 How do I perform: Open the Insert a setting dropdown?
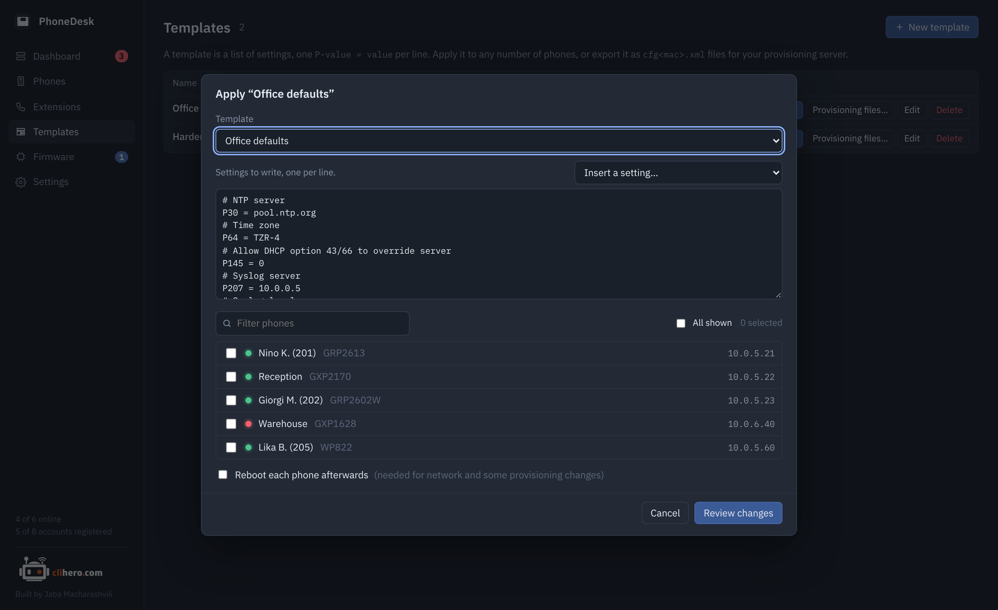[678, 173]
